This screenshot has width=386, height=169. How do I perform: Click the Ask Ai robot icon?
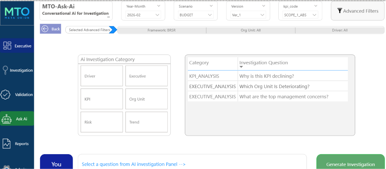6,119
